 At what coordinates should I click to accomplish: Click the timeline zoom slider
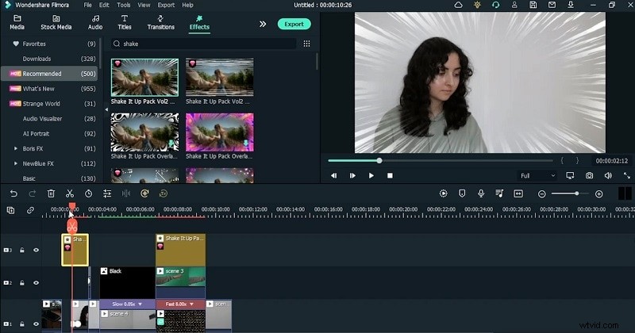(570, 193)
